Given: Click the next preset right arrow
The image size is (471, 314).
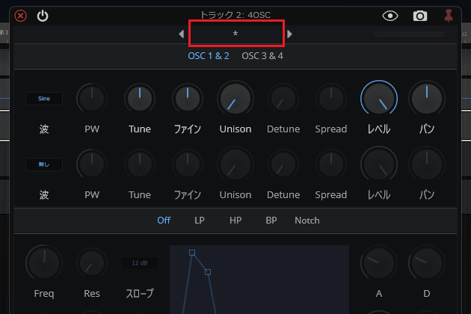Looking at the screenshot, I should (x=290, y=34).
